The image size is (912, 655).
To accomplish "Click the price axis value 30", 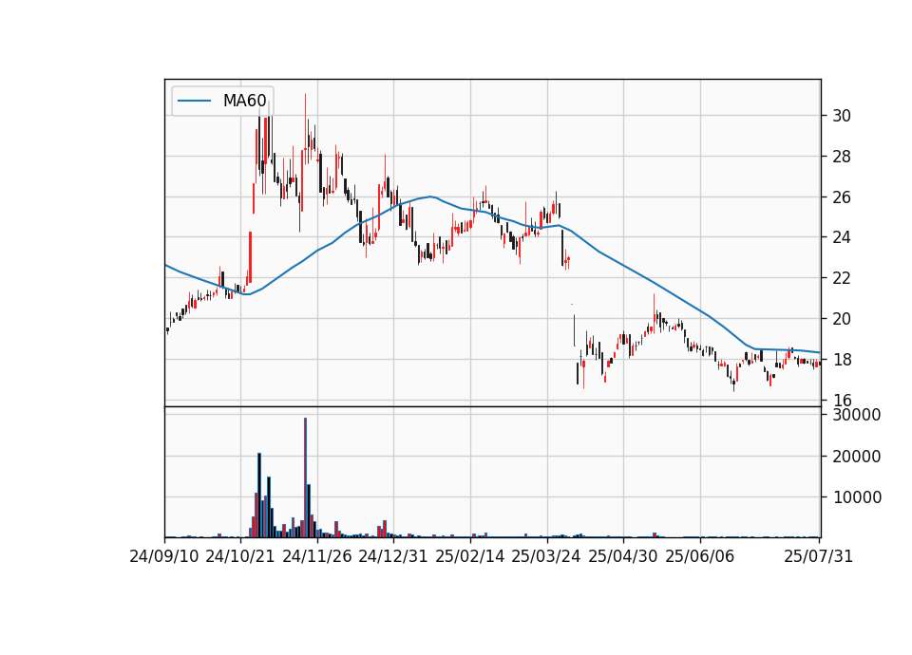I will (842, 116).
